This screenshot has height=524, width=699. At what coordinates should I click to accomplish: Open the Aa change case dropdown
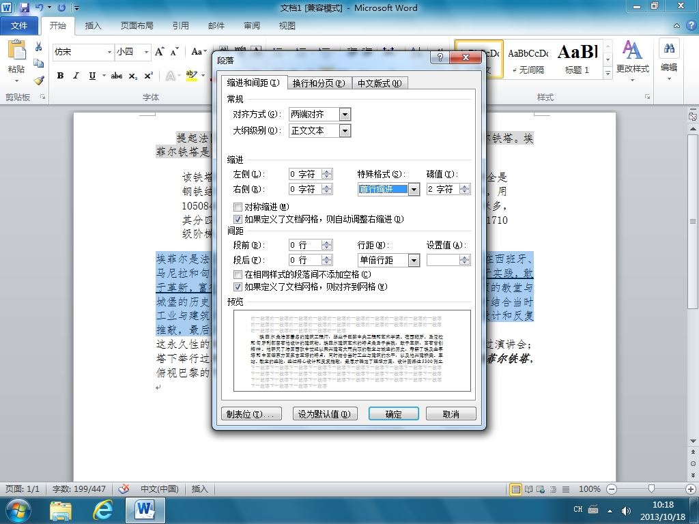(x=199, y=52)
